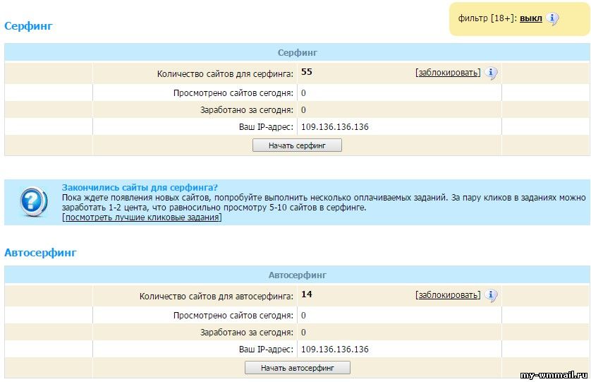Image resolution: width=591 pixels, height=382 pixels.
Task: Start surfing with 'Начать серфинг' button
Action: [297, 145]
